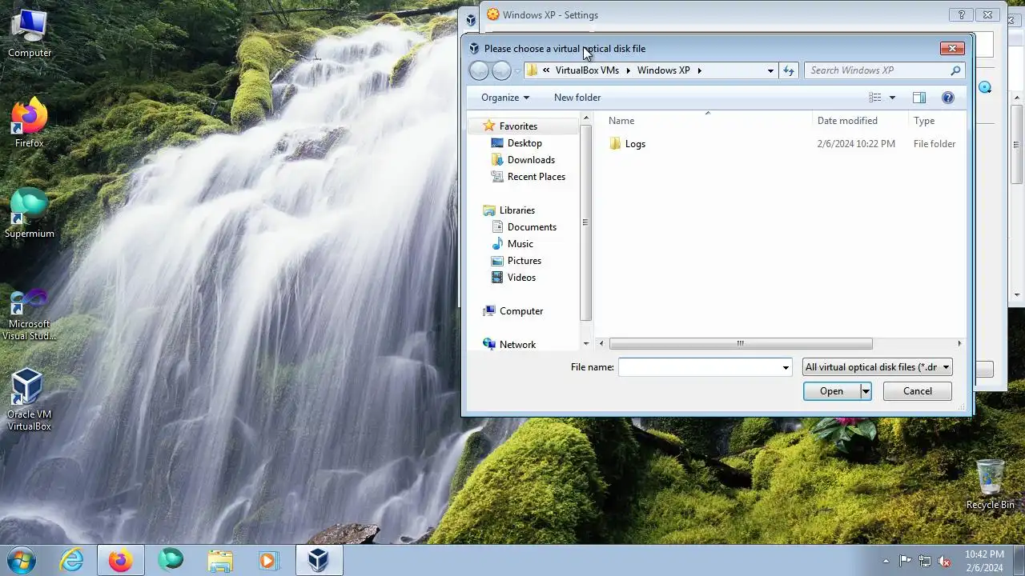Create a New folder
This screenshot has width=1025, height=576.
pyautogui.click(x=577, y=98)
